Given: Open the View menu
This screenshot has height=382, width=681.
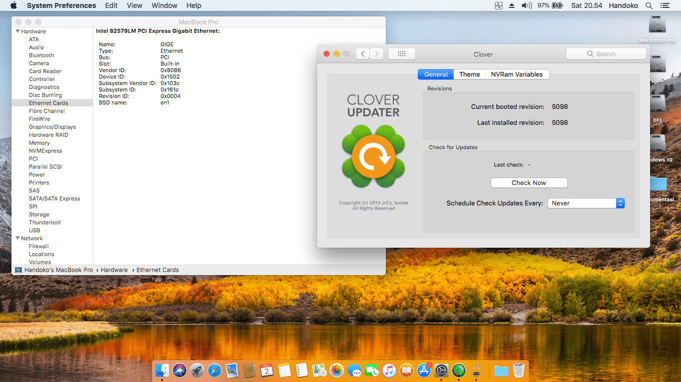Looking at the screenshot, I should 135,5.
